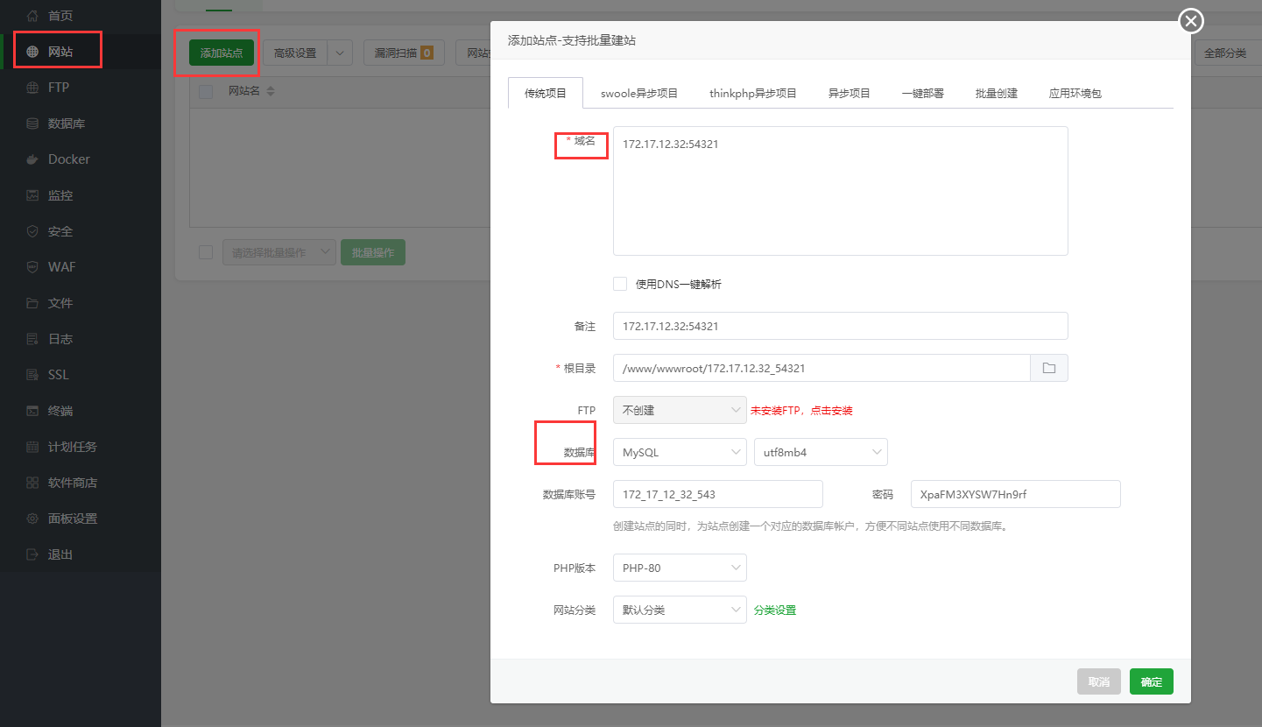Viewport: 1262px width, 727px height.
Task: Click the domain name text area
Action: (x=841, y=191)
